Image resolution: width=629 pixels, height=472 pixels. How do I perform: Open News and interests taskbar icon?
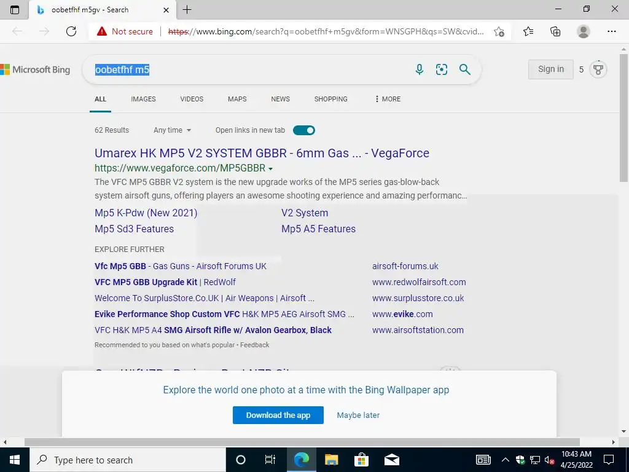click(x=483, y=460)
